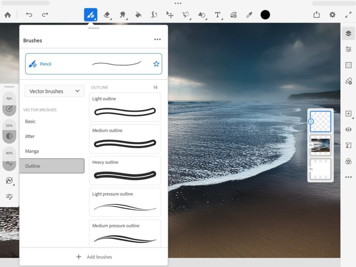Screen dimensions: 356x267
Task: Open the Layer properties panel
Action: pyautogui.click(x=348, y=49)
